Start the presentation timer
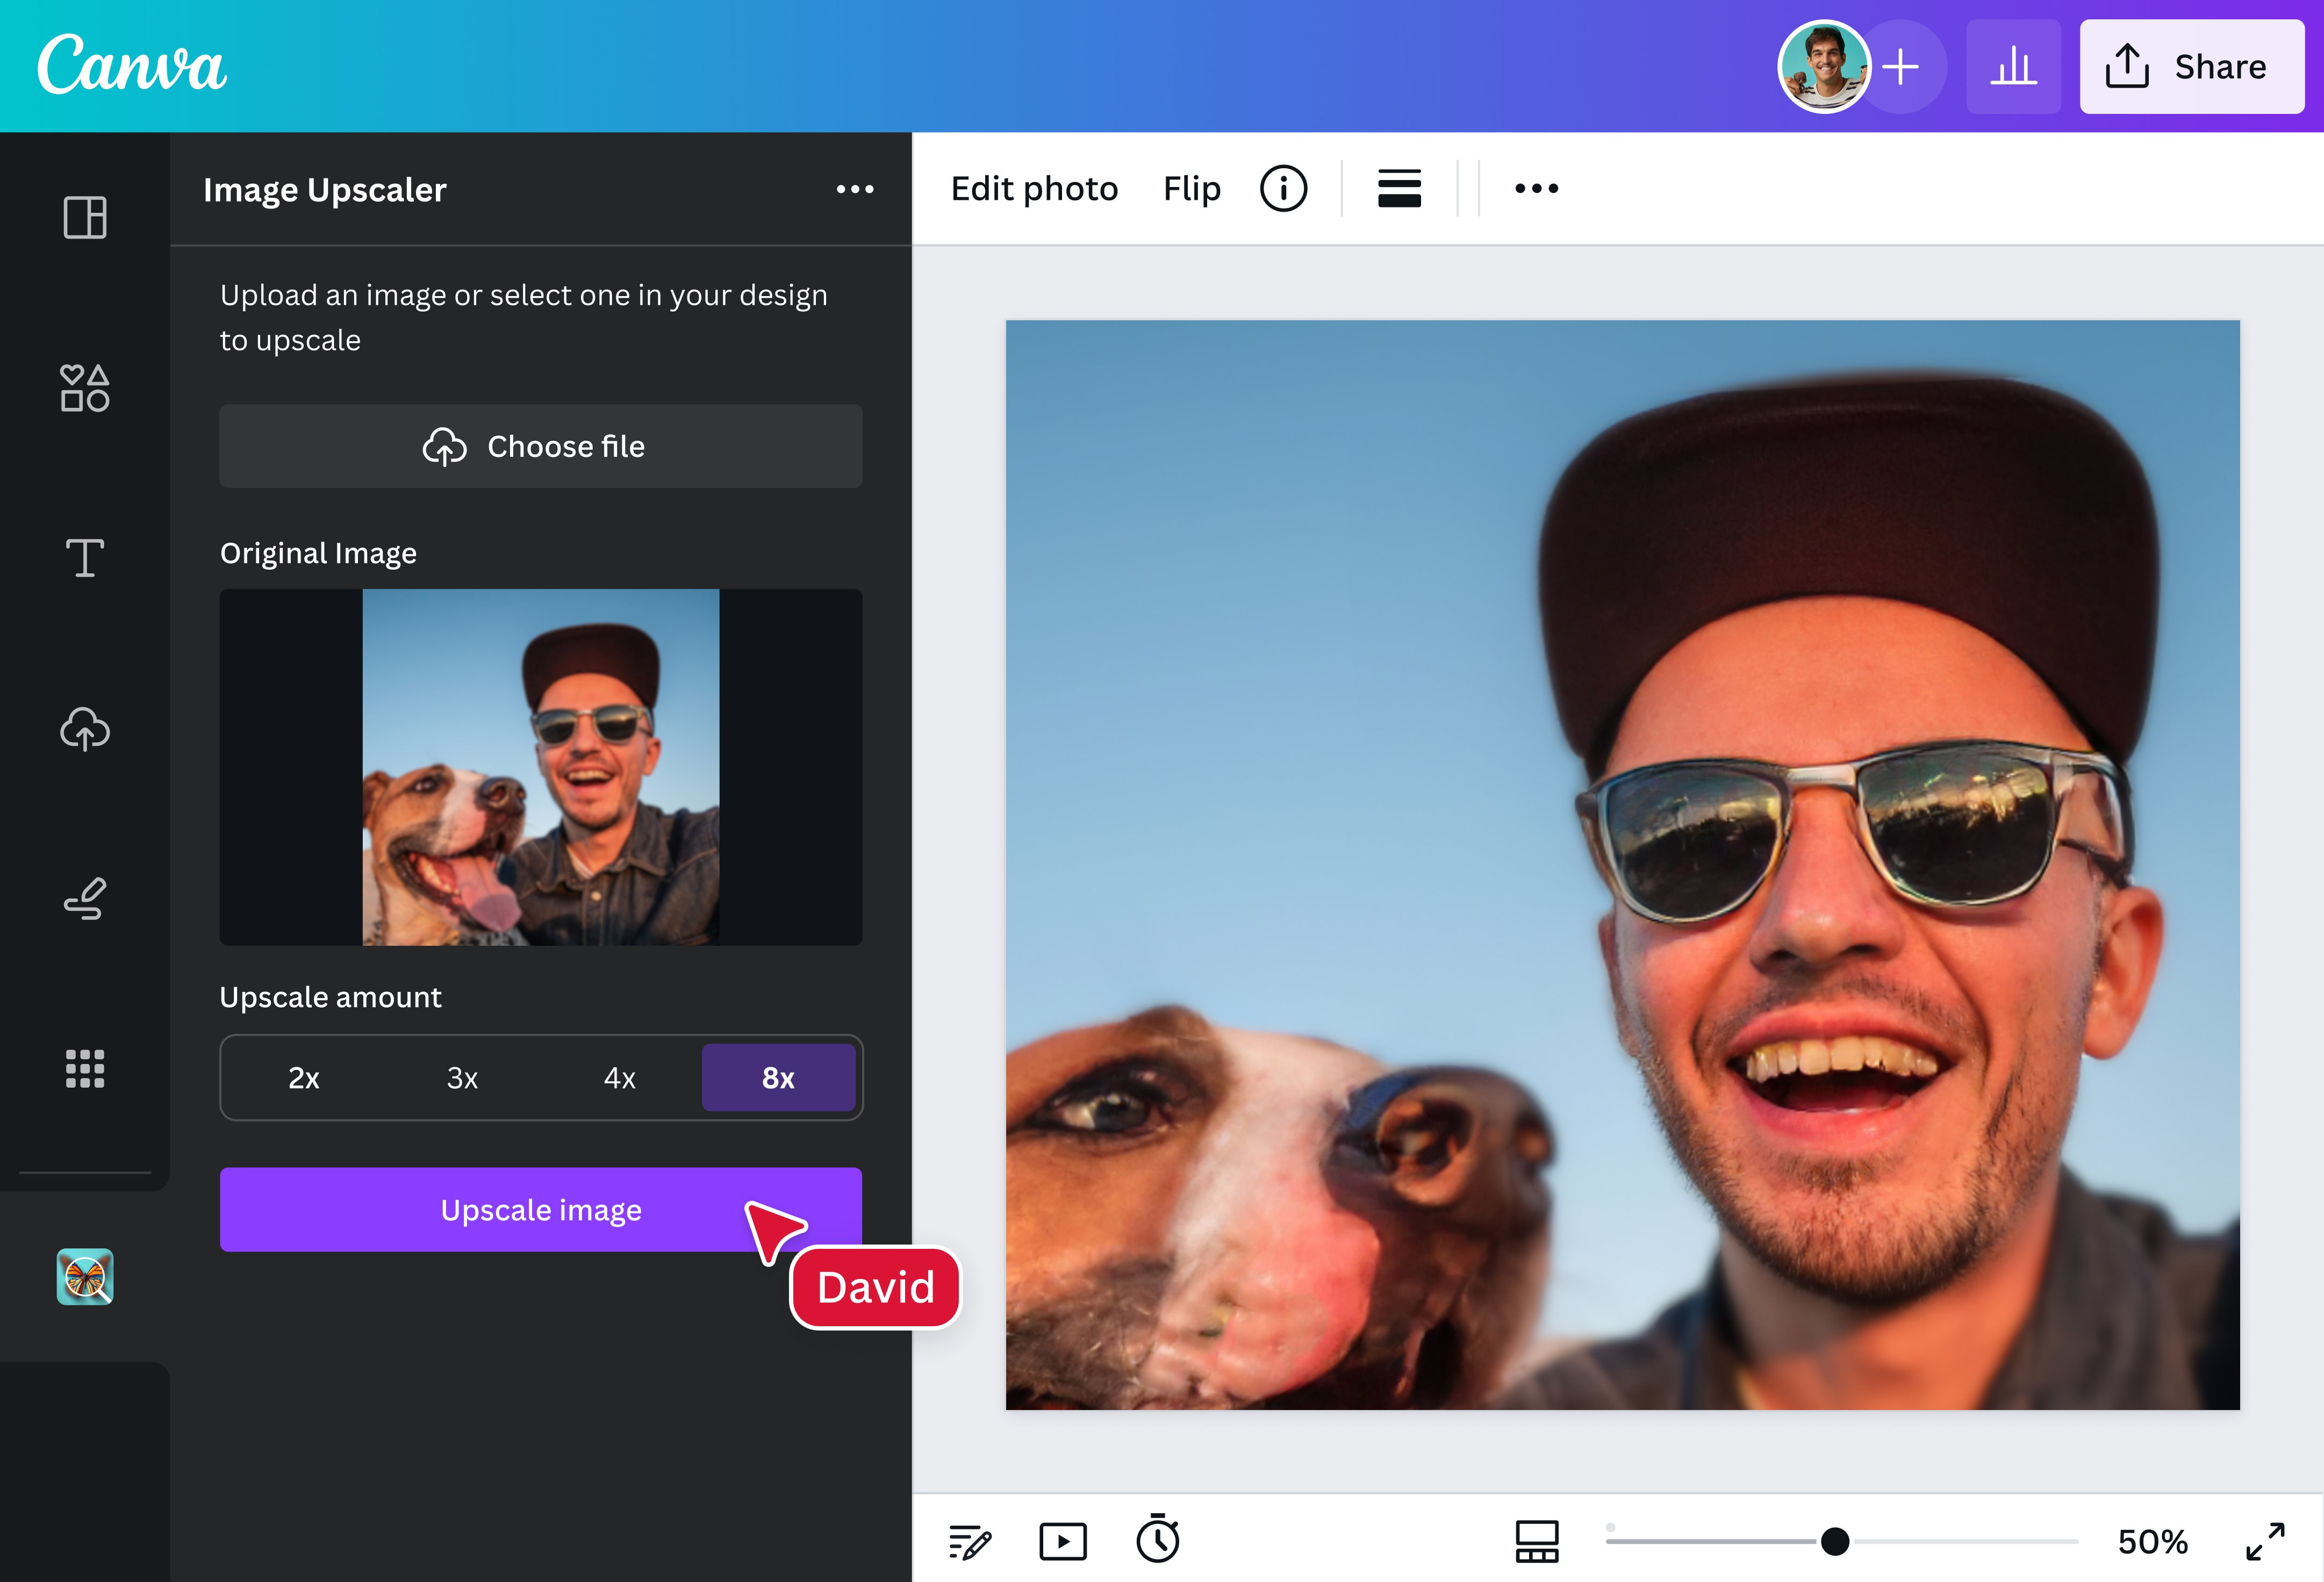2324x1582 pixels. [1158, 1540]
